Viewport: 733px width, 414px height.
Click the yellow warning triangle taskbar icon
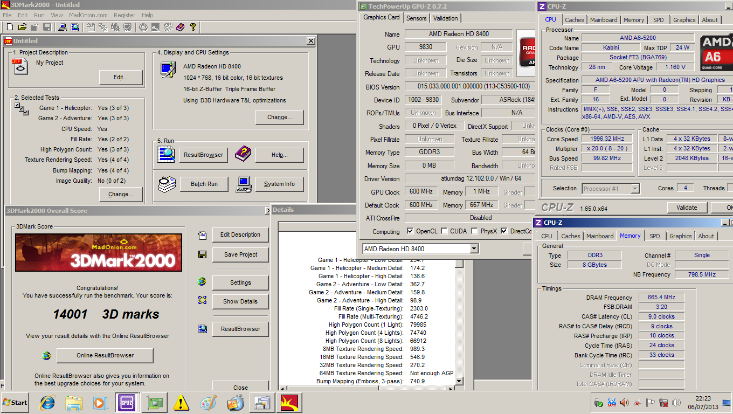pyautogui.click(x=182, y=403)
